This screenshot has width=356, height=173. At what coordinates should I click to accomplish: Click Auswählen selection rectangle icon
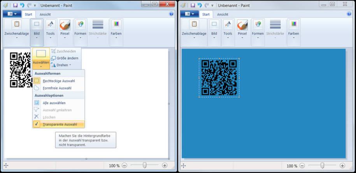[x=41, y=54]
